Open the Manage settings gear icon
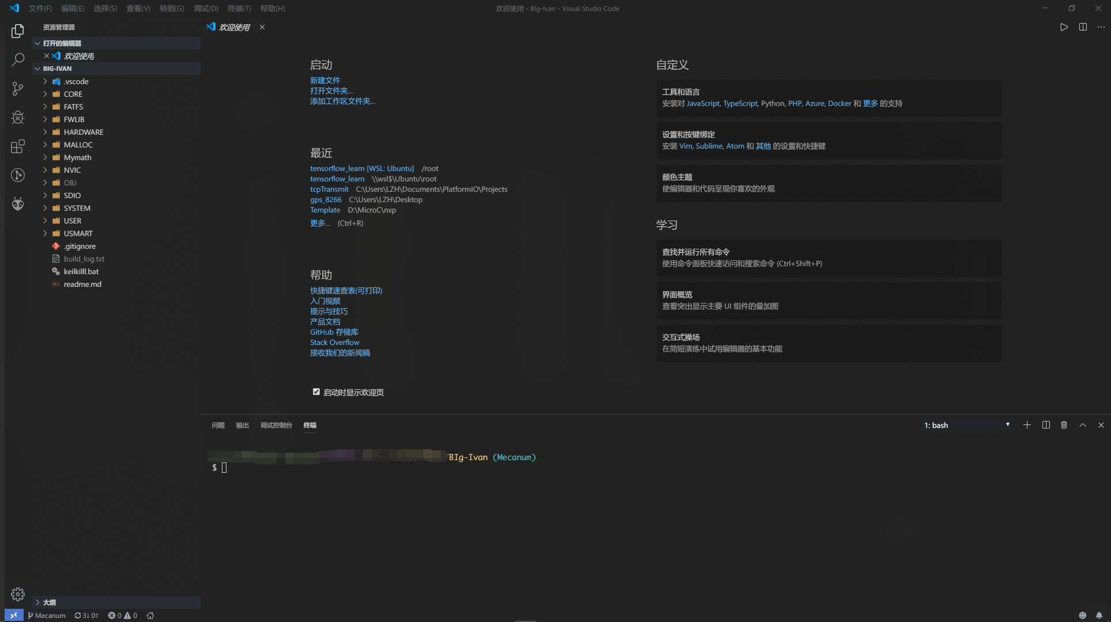 pyautogui.click(x=18, y=594)
